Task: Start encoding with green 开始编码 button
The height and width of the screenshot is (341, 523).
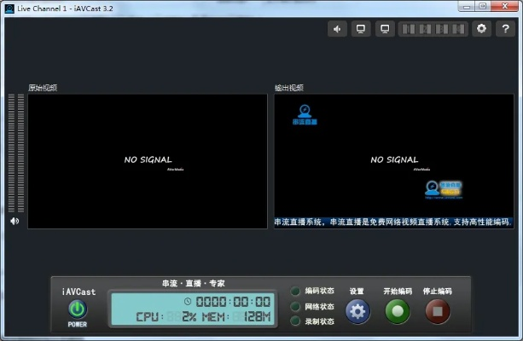Action: tap(398, 311)
